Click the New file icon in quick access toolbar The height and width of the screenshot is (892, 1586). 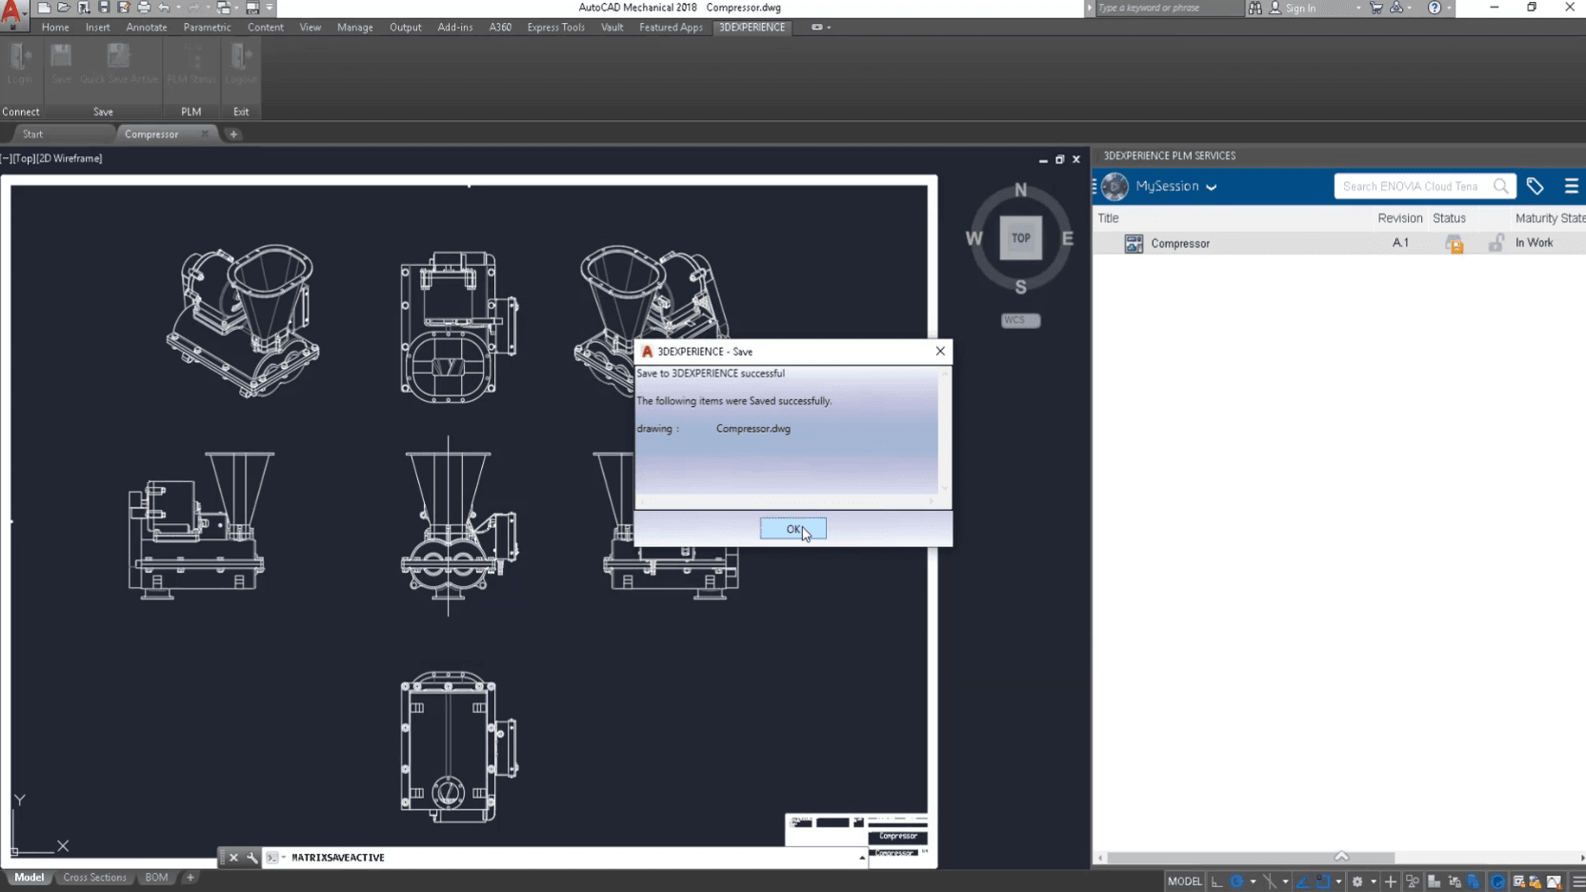[x=44, y=8]
